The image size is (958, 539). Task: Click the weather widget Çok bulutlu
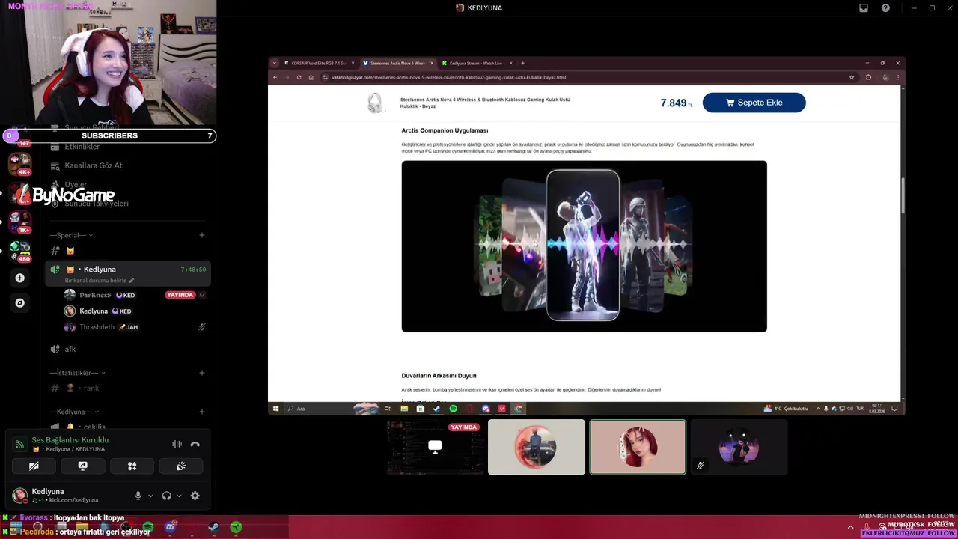[786, 409]
